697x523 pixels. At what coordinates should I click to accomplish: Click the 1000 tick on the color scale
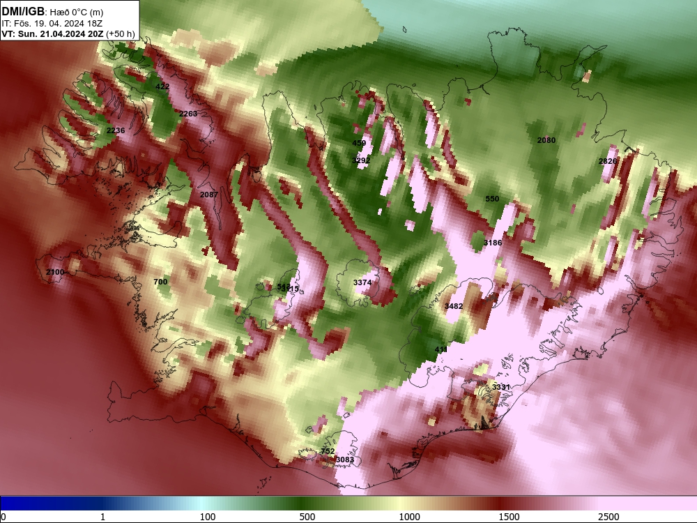coord(409,517)
